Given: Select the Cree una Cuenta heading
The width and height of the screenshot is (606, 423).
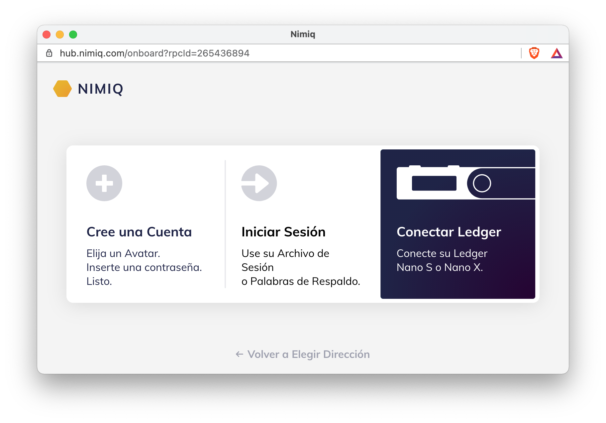Looking at the screenshot, I should (x=139, y=232).
